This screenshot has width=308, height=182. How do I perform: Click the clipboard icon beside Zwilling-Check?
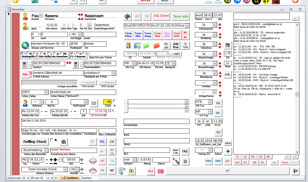[64, 142]
